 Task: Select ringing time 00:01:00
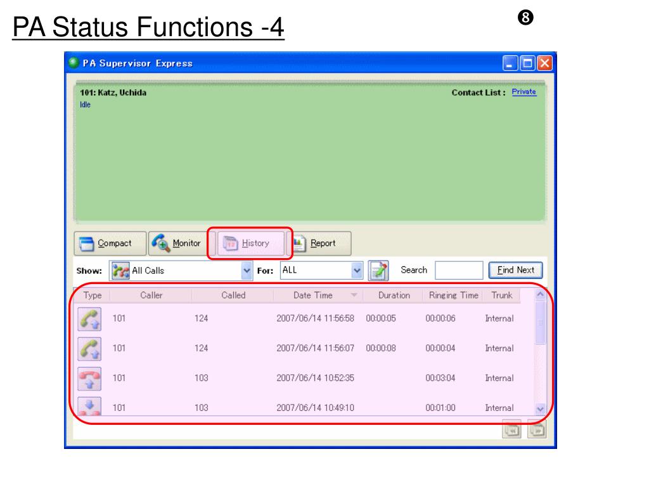(x=440, y=408)
